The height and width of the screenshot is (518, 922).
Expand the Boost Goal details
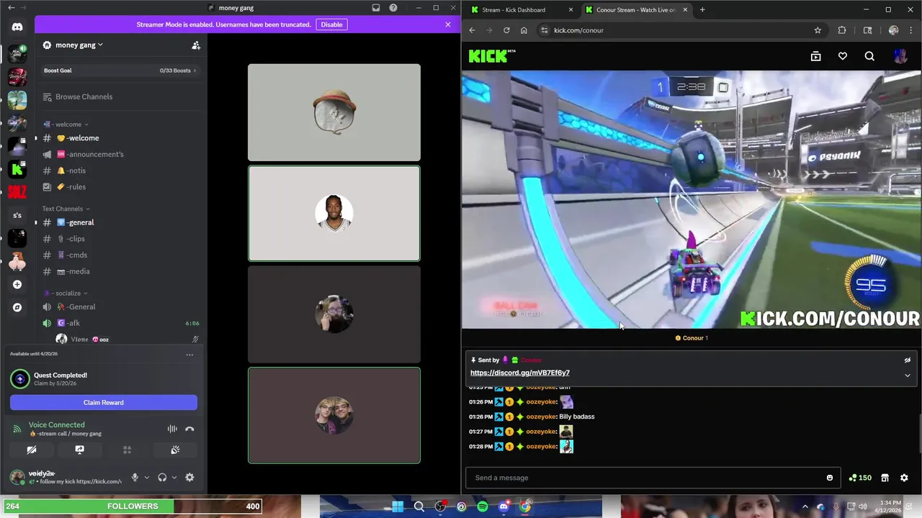(120, 71)
